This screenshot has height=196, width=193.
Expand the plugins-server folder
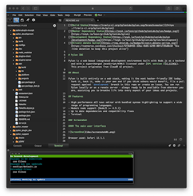point(14,60)
